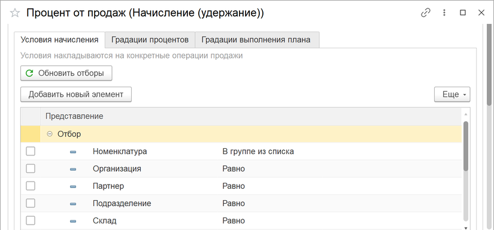Viewport: 494px width, 230px height.
Task: Click the Представление column header
Action: pos(251,116)
